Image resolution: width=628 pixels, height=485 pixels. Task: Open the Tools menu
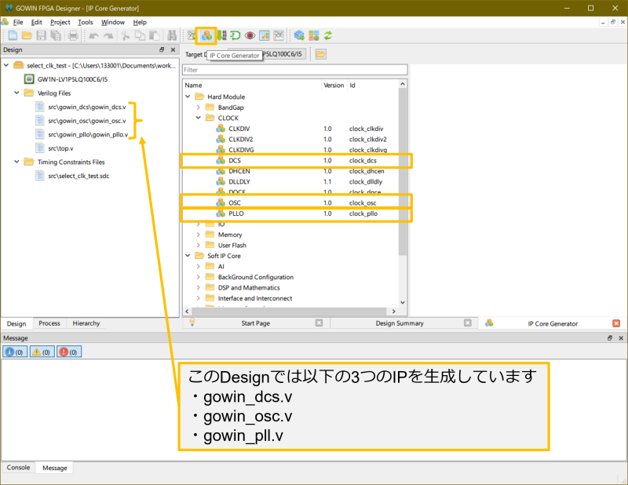tap(86, 22)
